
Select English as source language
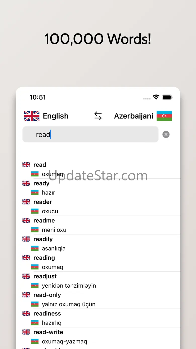(56, 116)
